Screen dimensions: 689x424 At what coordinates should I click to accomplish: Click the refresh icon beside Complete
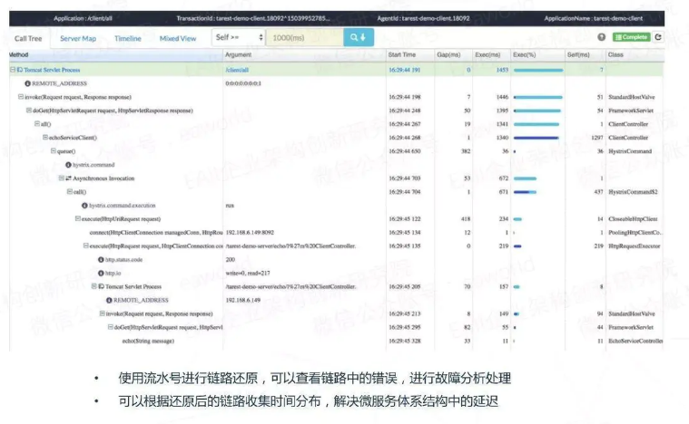tap(658, 37)
